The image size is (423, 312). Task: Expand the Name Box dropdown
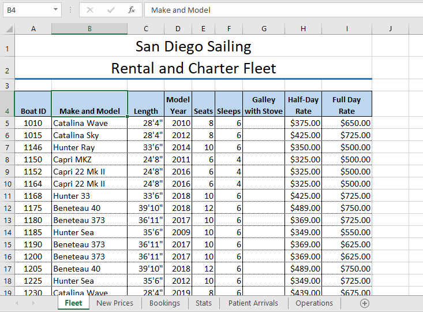pos(55,10)
